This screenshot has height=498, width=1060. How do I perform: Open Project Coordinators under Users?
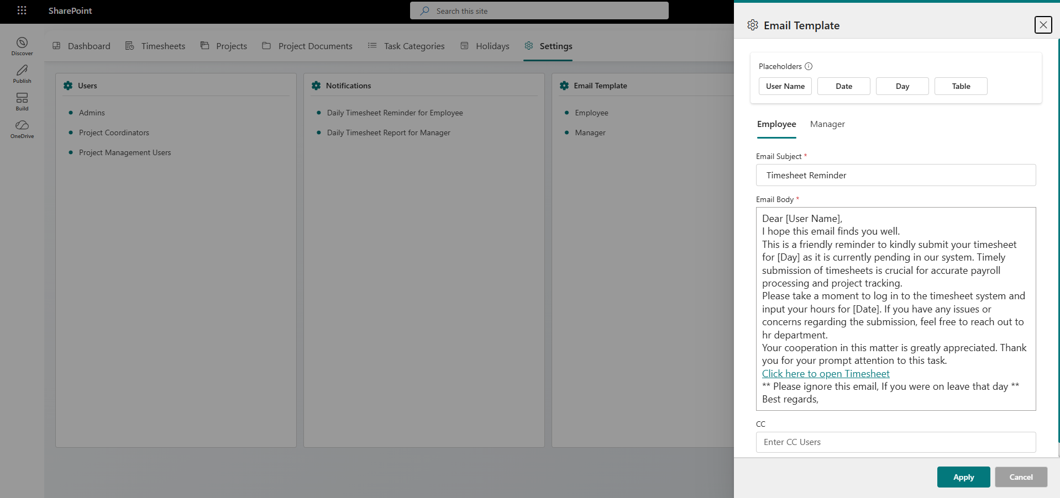tap(114, 133)
